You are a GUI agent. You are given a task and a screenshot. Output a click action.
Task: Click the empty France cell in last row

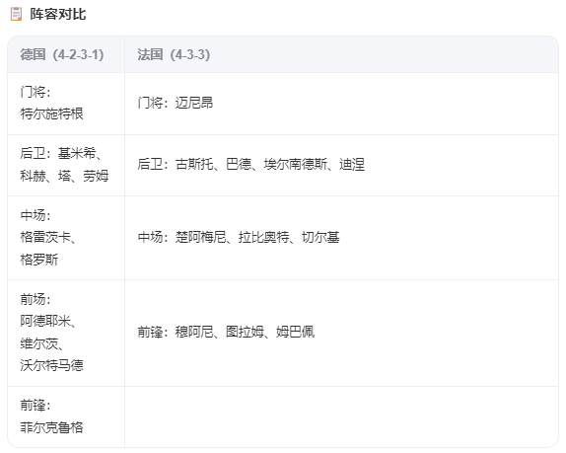coord(341,416)
